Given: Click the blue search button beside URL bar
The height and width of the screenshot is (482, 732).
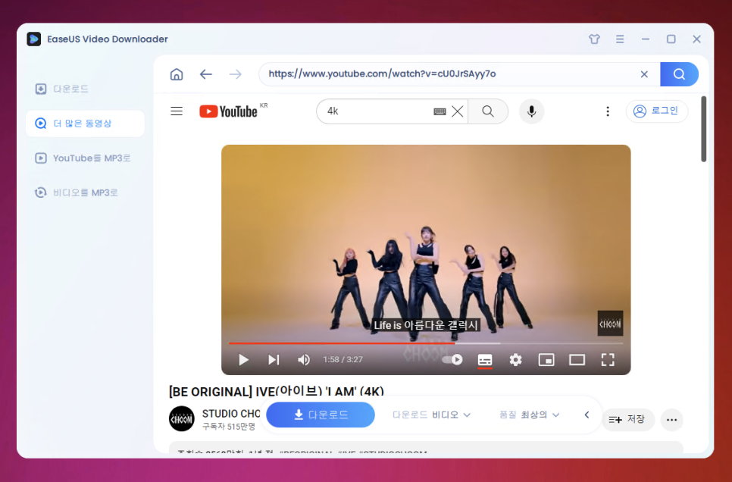Looking at the screenshot, I should (679, 74).
